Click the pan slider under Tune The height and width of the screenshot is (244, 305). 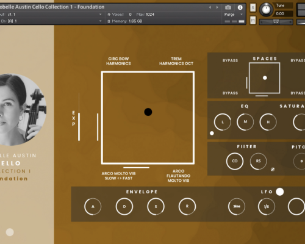click(276, 22)
